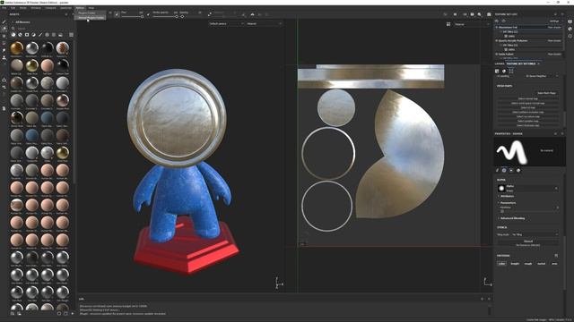The height and width of the screenshot is (322, 574).
Task: Click first texture set Main shader button
Action: [554, 28]
